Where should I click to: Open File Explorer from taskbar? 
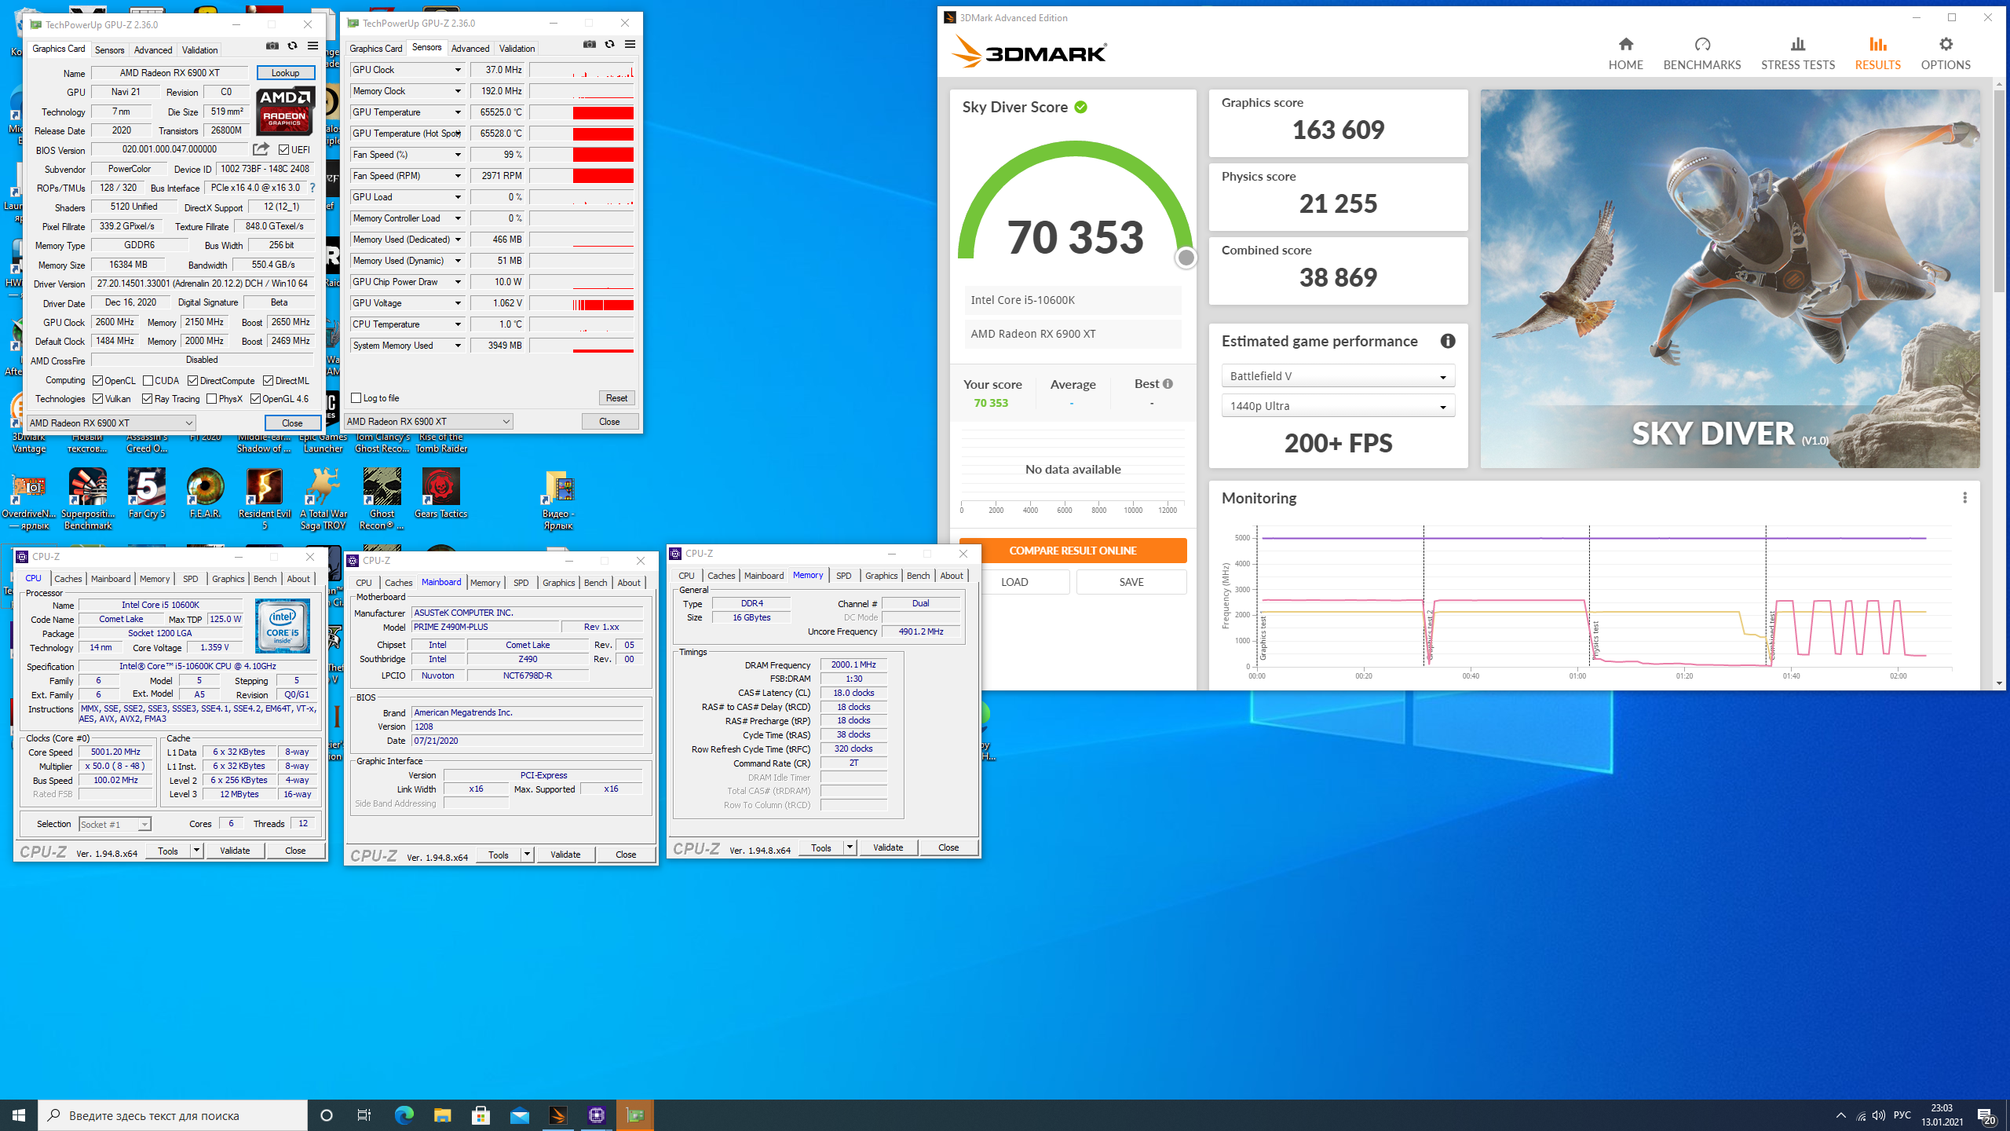442,1115
